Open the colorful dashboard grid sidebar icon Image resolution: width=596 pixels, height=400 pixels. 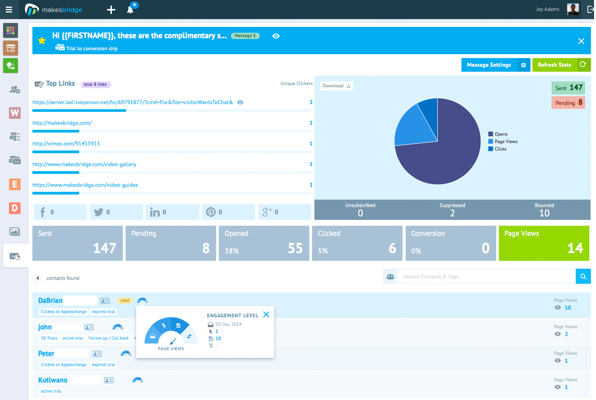coord(11,30)
